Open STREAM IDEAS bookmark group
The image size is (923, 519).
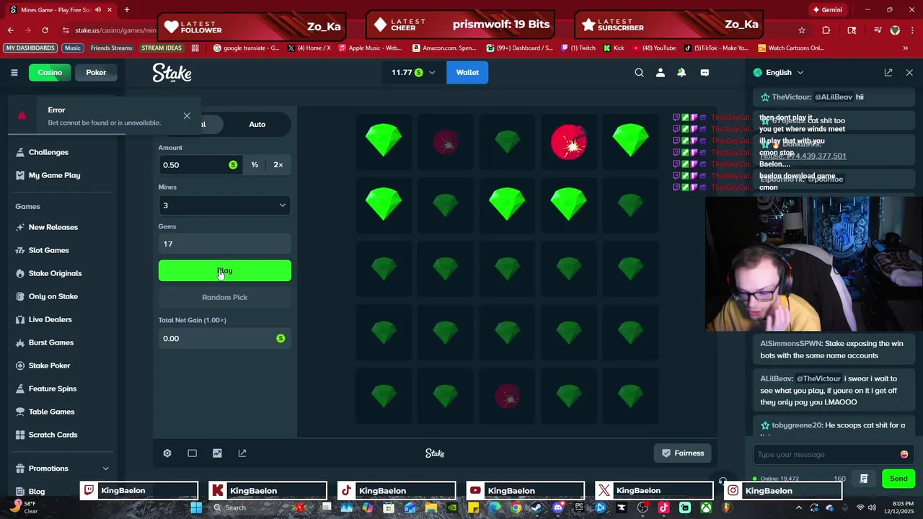tap(162, 48)
